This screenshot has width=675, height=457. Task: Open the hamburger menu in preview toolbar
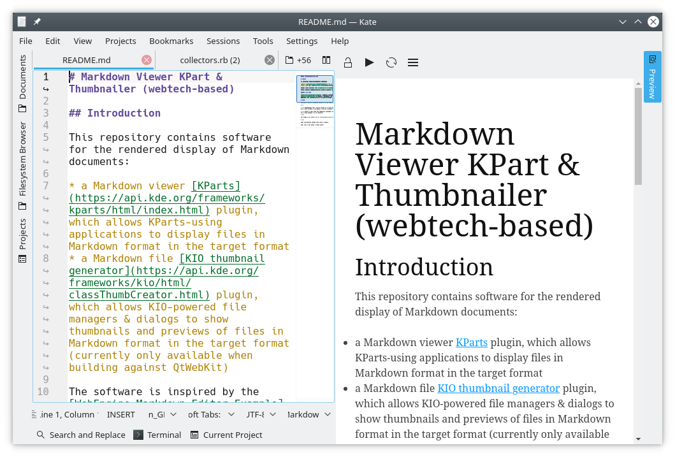413,62
